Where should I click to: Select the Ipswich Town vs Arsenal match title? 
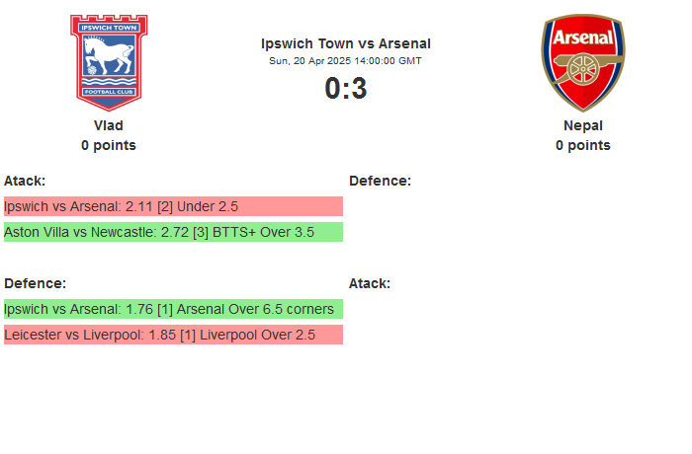(346, 43)
